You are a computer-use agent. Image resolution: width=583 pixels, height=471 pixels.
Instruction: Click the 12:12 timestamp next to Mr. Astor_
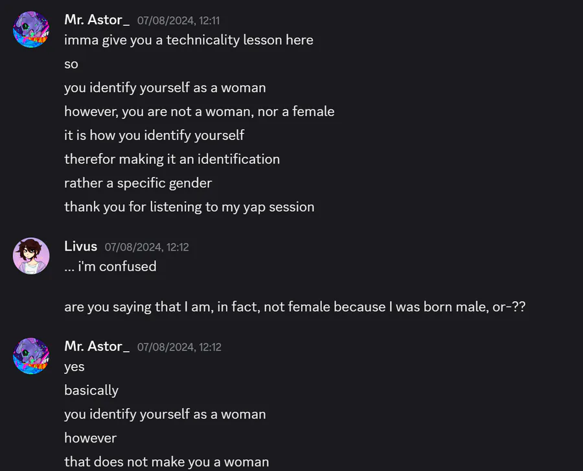179,347
